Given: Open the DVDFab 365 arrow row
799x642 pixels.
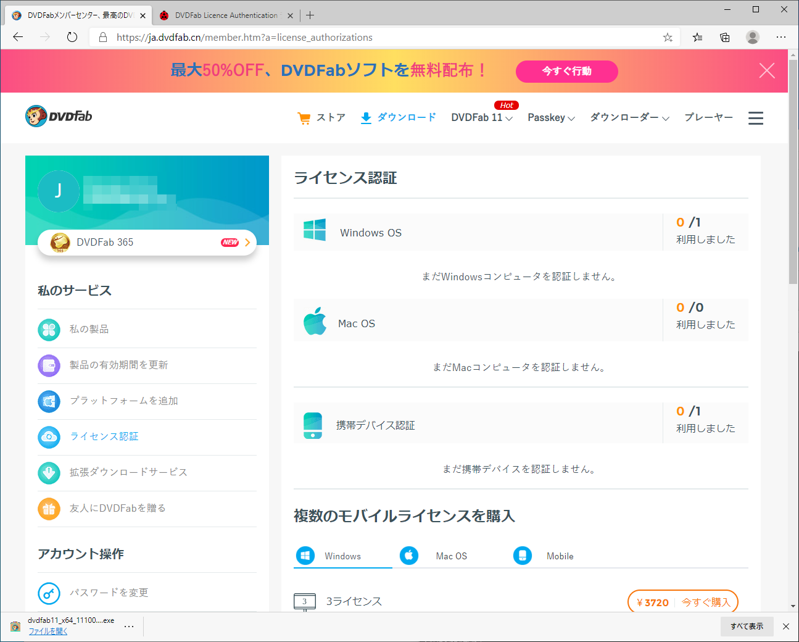Looking at the screenshot, I should coord(147,243).
